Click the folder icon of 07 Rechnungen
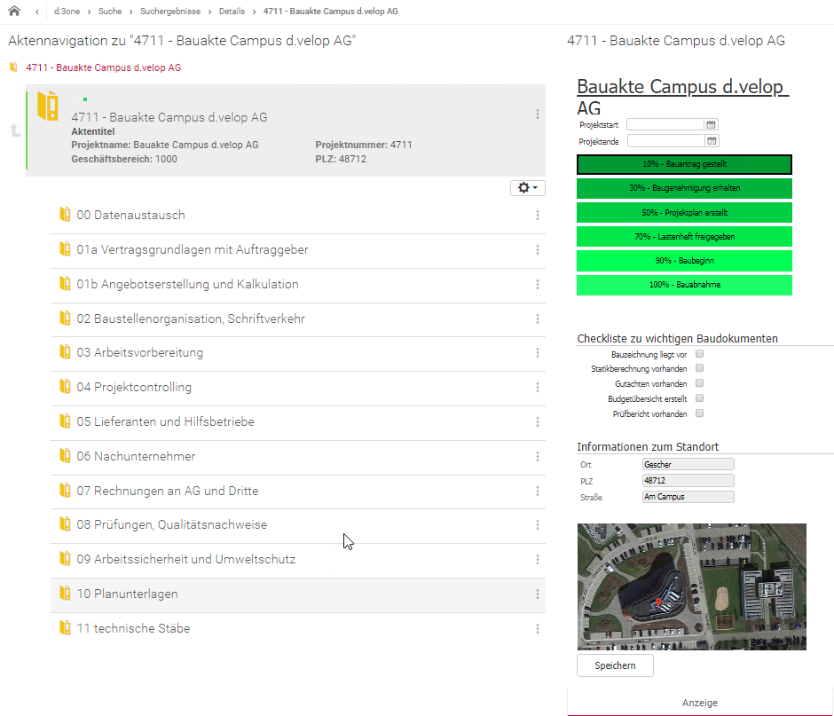The image size is (834, 716). point(65,490)
